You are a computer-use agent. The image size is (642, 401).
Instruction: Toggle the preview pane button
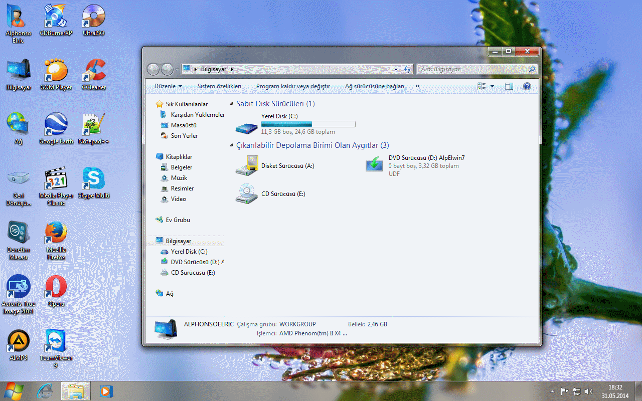[509, 86]
